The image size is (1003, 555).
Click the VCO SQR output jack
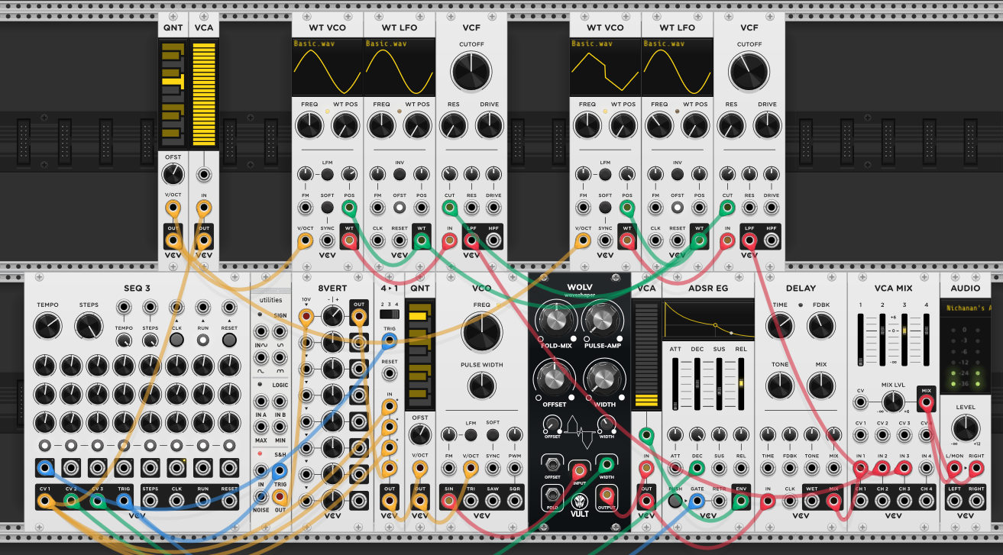[x=514, y=501]
